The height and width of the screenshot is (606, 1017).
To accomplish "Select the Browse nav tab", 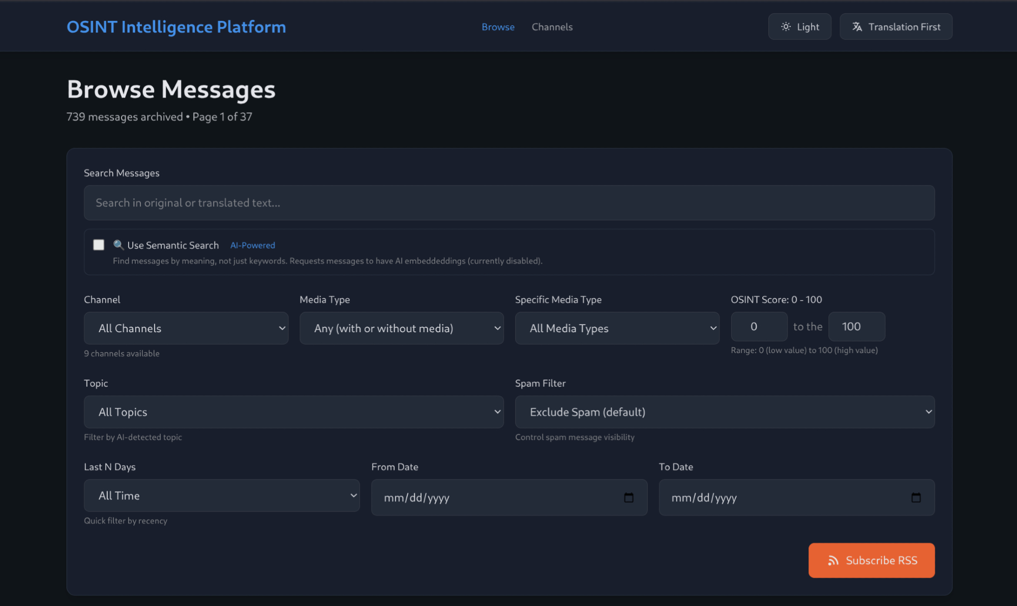I will (498, 27).
